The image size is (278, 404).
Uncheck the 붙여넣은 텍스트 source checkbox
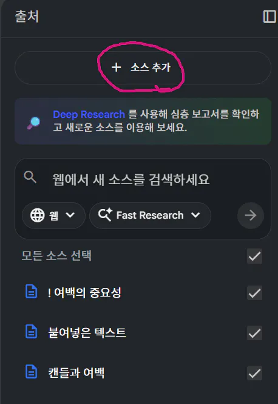click(x=254, y=333)
